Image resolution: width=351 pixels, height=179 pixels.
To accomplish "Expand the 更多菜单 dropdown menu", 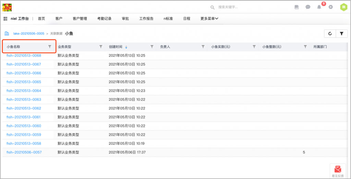I will pos(209,19).
